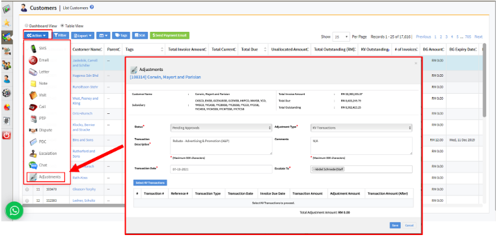
Task: Choose Email from the Action menu
Action: pyautogui.click(x=44, y=60)
